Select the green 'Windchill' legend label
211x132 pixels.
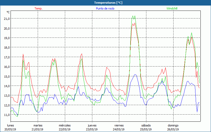pyautogui.click(x=172, y=8)
